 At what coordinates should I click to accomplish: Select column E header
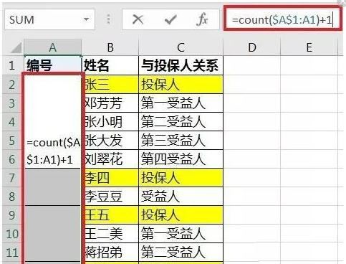[x=309, y=47]
